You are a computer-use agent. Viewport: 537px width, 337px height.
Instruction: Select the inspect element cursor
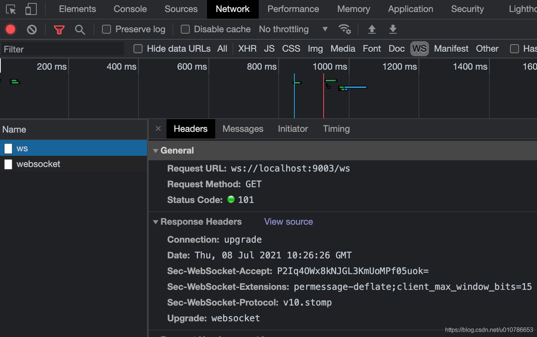(x=11, y=9)
